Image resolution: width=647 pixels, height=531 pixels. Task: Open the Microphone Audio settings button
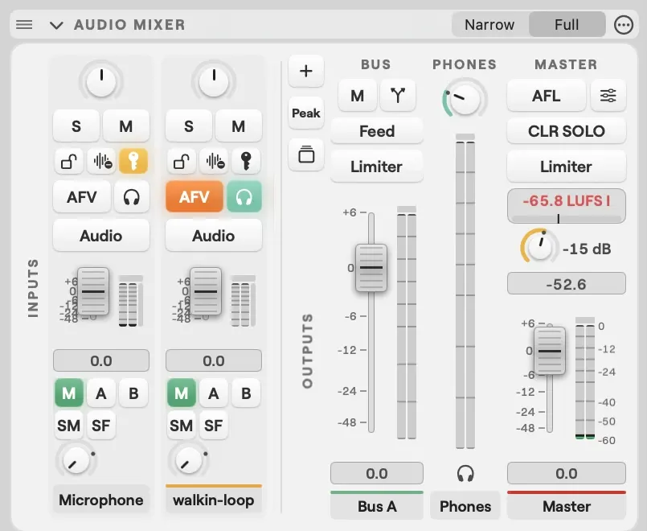coord(101,236)
